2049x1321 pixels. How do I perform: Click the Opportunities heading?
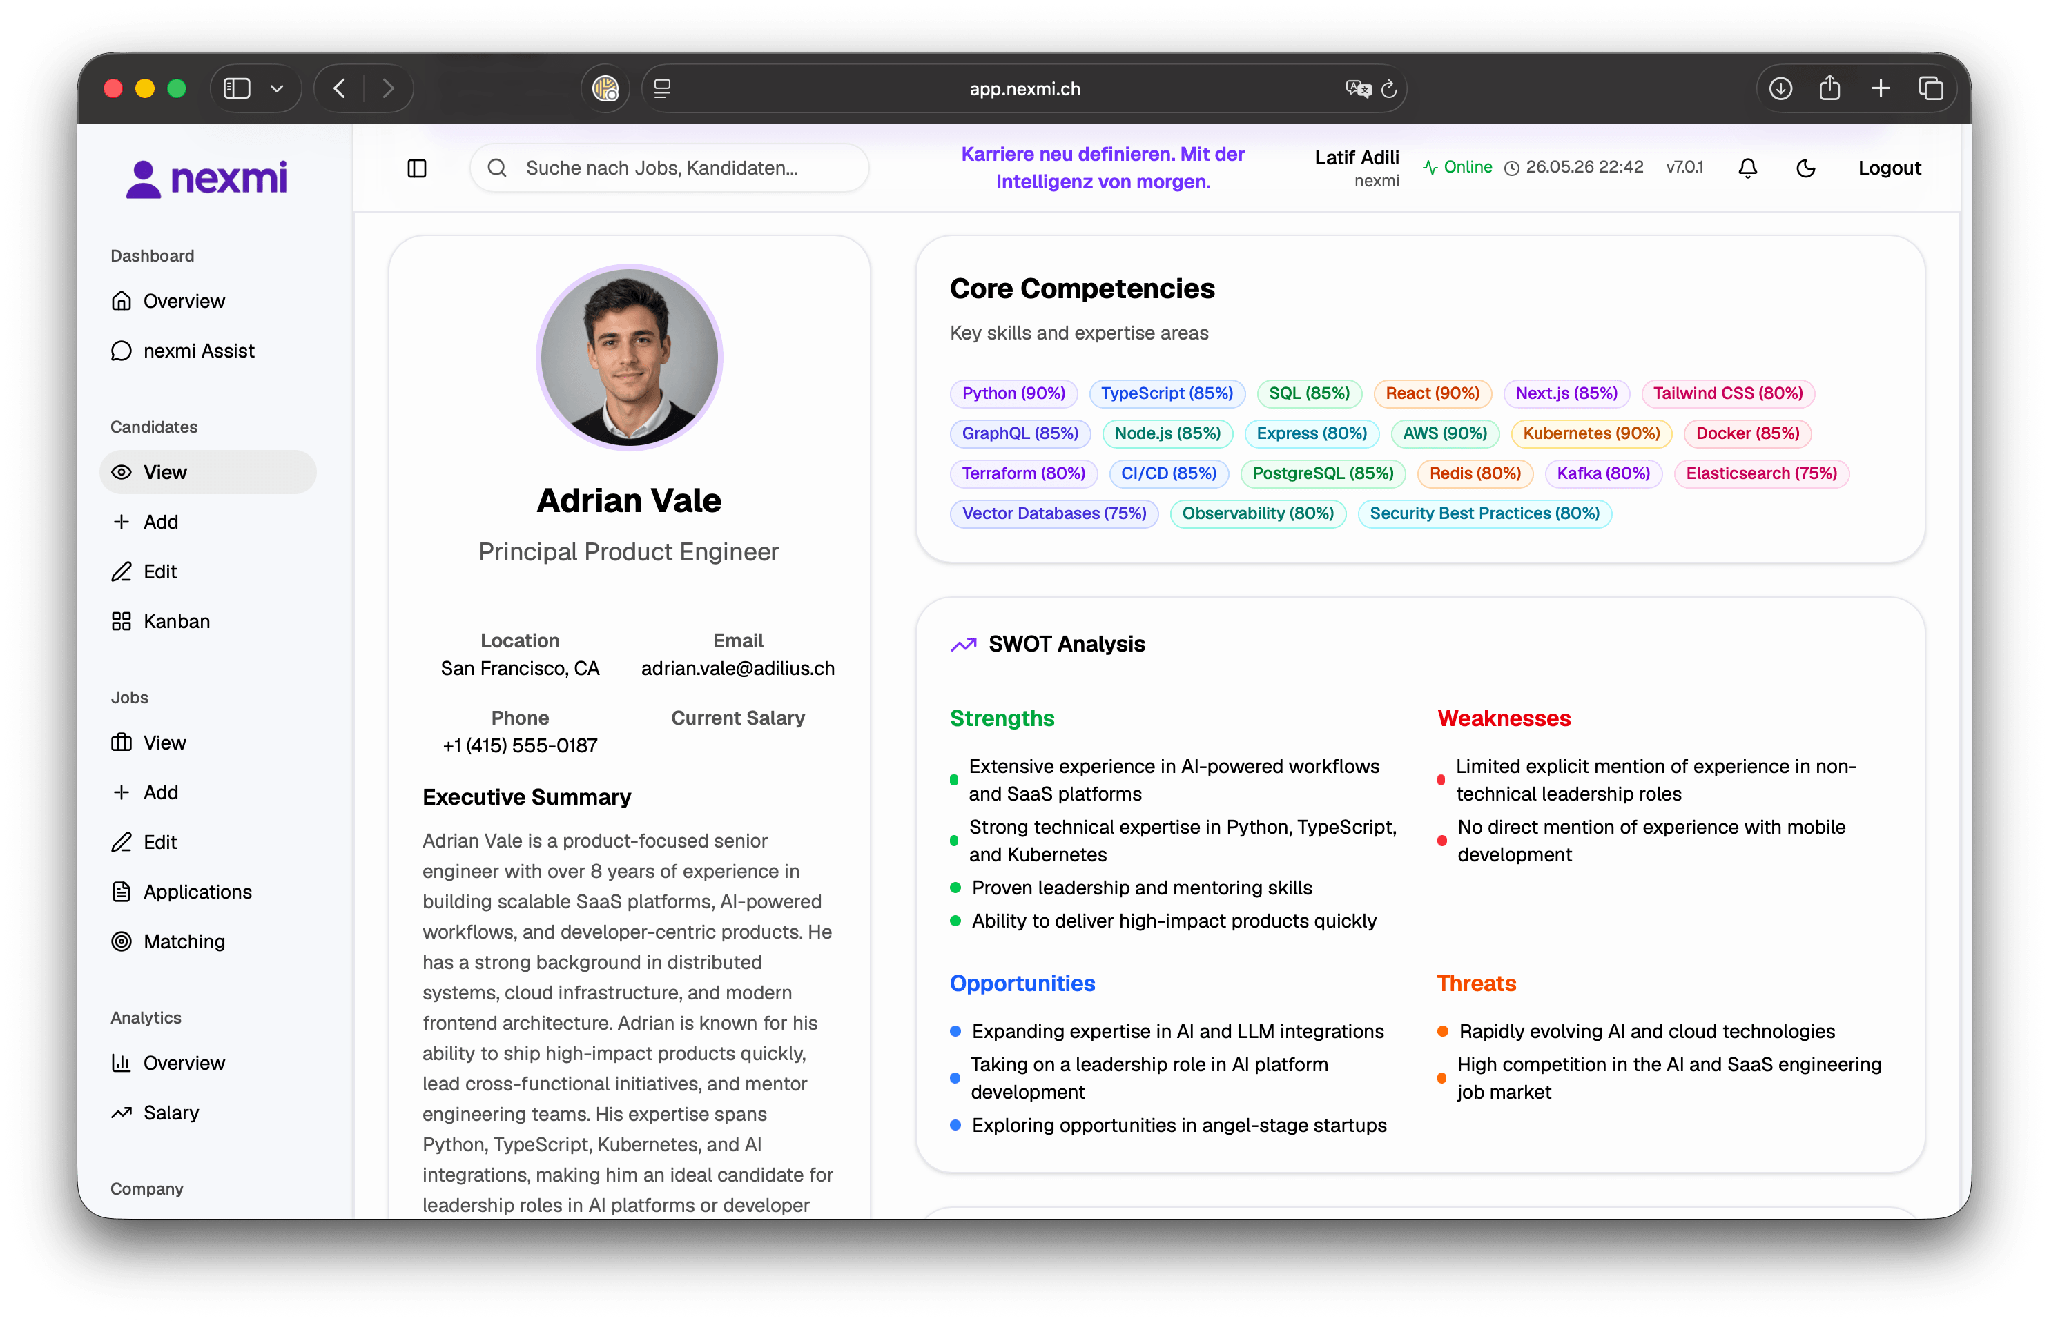click(x=1022, y=983)
